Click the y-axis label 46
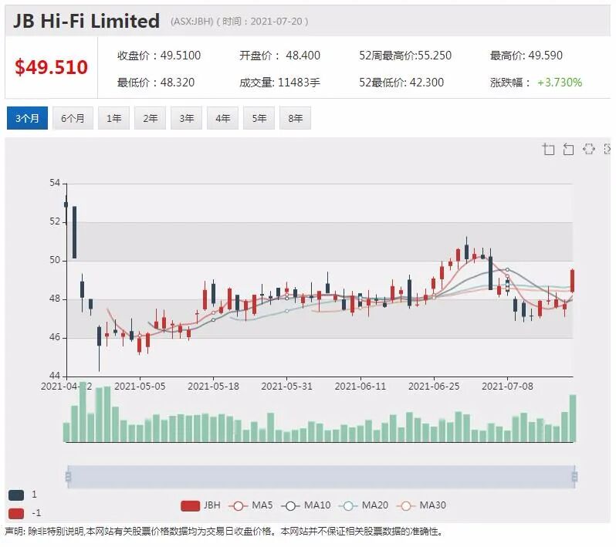This screenshot has width=616, height=547. [55, 337]
